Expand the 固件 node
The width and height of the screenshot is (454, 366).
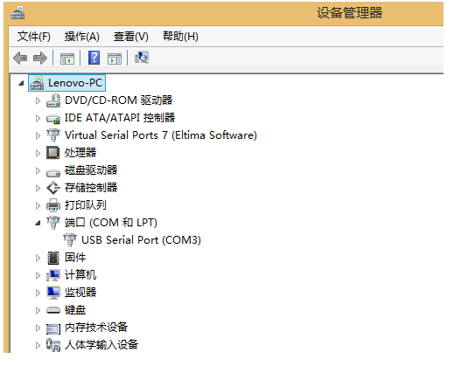pyautogui.click(x=38, y=258)
